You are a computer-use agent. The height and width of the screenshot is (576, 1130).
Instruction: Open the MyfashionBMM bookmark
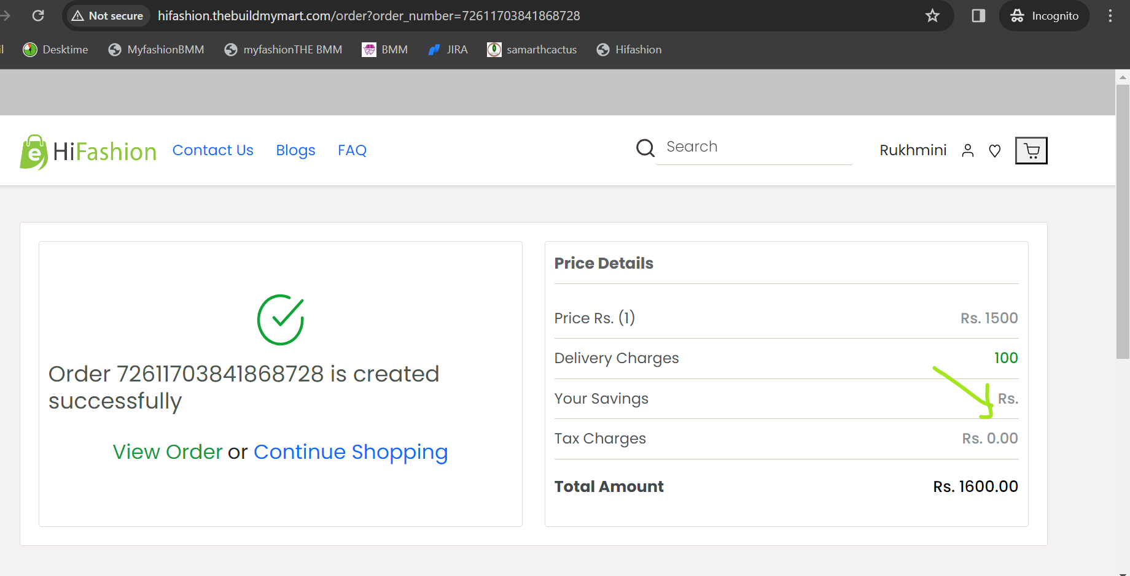coord(157,50)
